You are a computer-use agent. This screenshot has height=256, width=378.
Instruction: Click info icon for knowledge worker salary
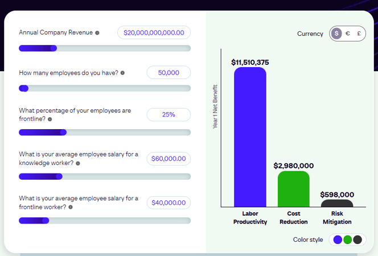tap(78, 163)
